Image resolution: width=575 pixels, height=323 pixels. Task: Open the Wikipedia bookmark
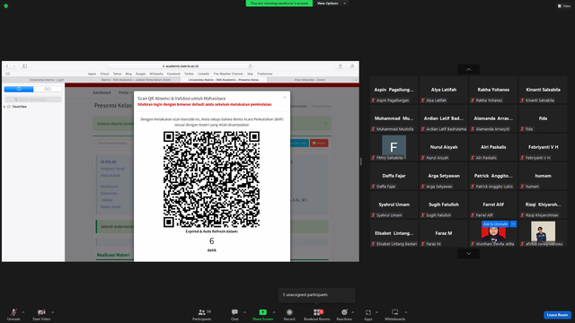(x=156, y=74)
